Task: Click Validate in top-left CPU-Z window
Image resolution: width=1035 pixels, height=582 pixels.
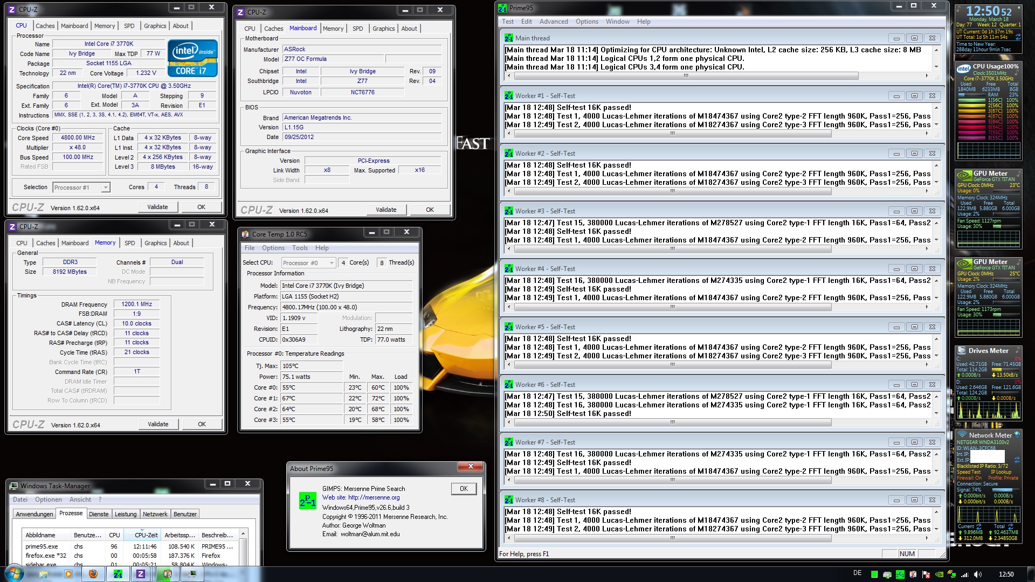Action: point(157,207)
